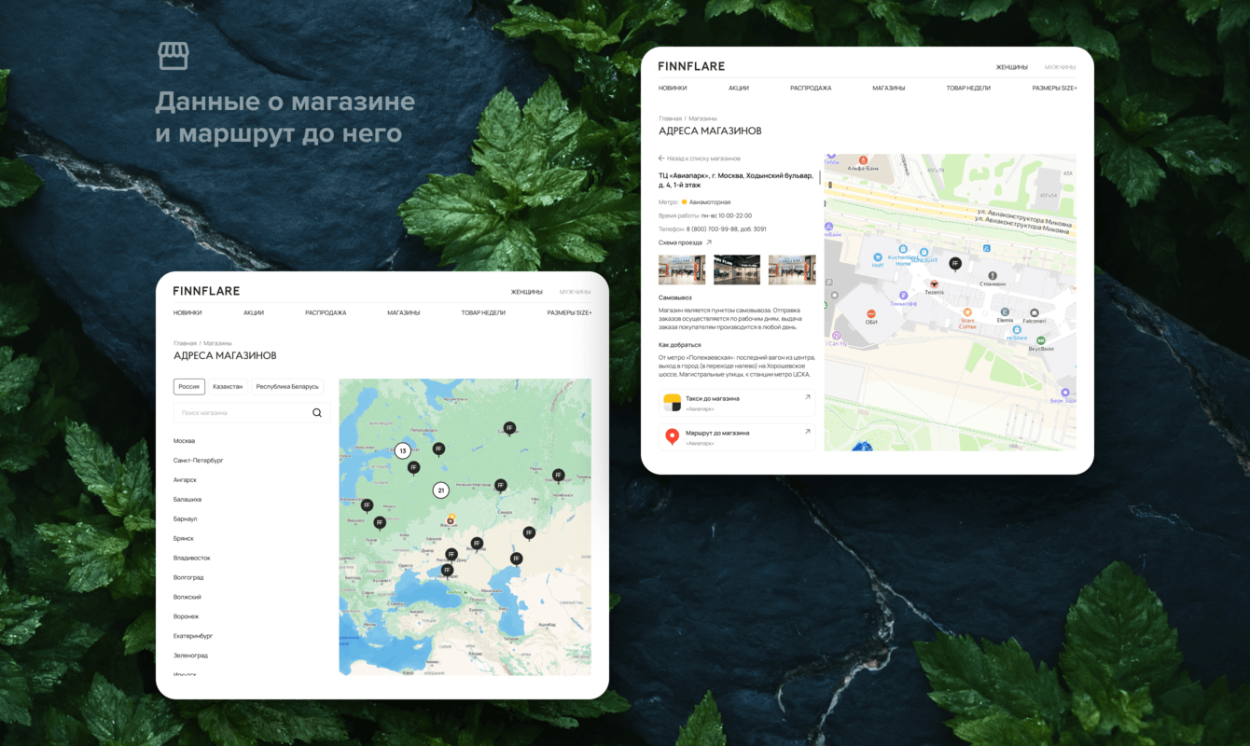Open 'Размеры Size+' in the Авиапарк store window menu
1250x746 pixels.
pos(1054,88)
